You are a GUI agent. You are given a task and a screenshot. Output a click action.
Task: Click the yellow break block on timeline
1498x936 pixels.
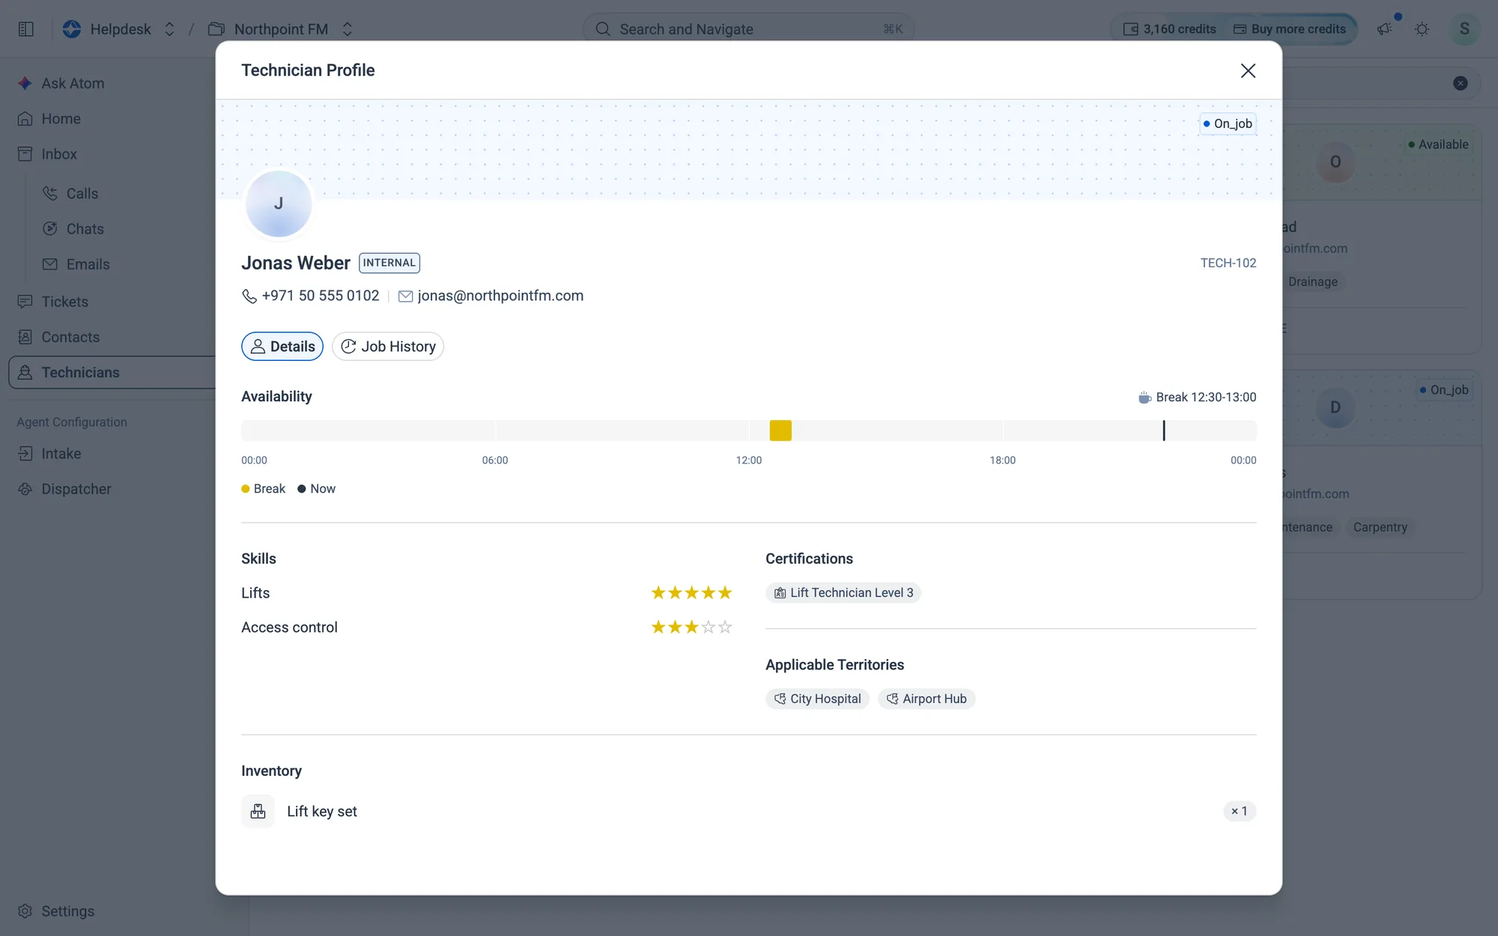pyautogui.click(x=780, y=430)
